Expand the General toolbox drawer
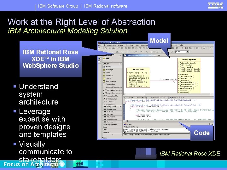The image size is (227, 170). point(112,132)
